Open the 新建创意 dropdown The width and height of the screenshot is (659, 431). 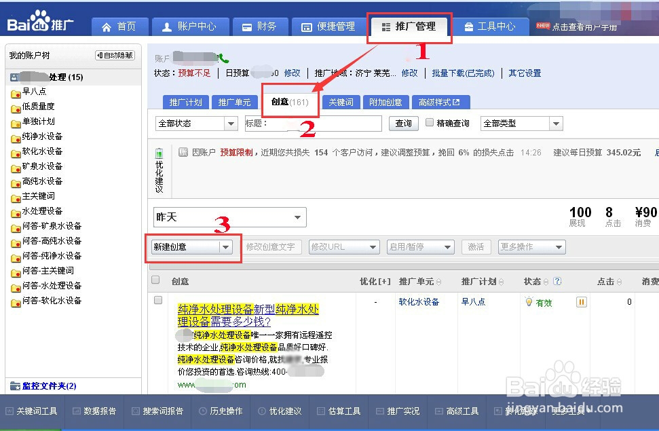click(191, 247)
